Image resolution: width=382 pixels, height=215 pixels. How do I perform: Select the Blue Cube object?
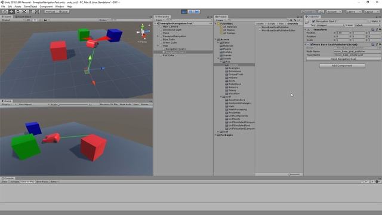pos(169,39)
